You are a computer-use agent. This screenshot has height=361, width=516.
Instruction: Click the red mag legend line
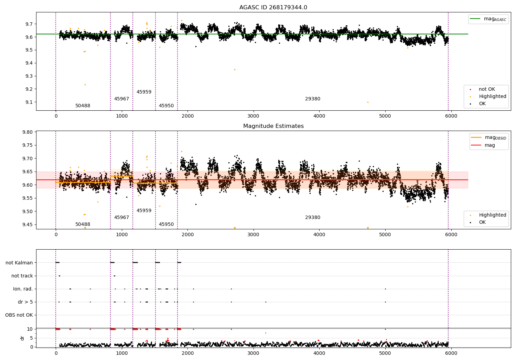point(476,145)
